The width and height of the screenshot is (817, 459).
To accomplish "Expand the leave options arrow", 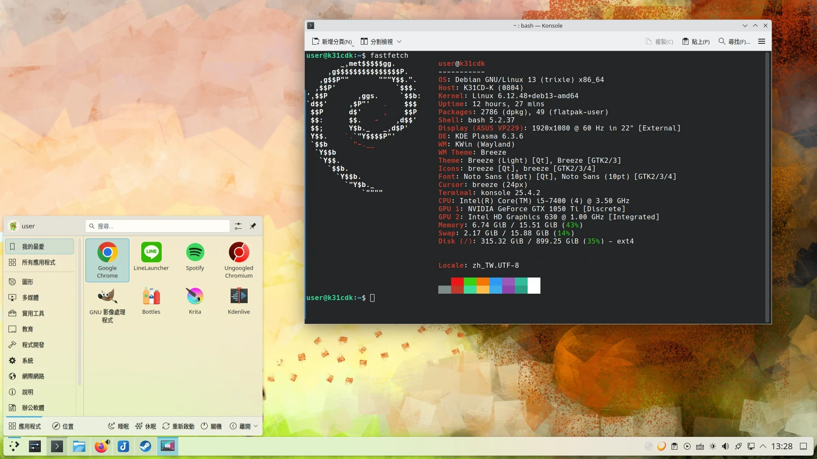I will point(256,426).
